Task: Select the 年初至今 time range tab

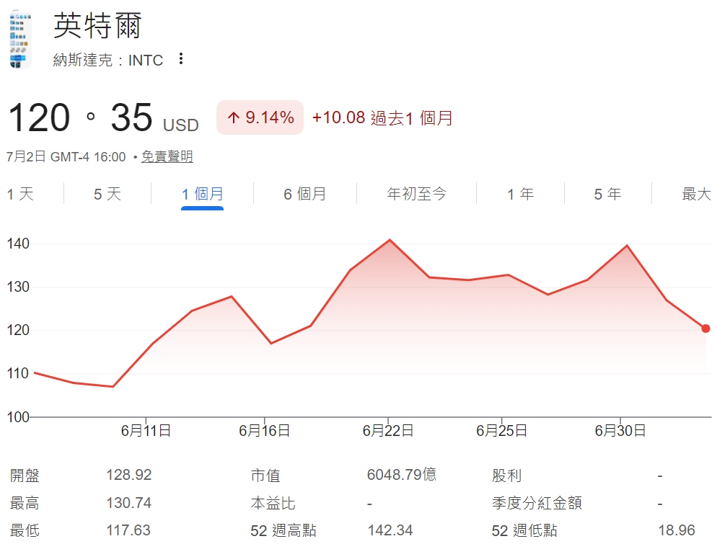Action: [416, 194]
